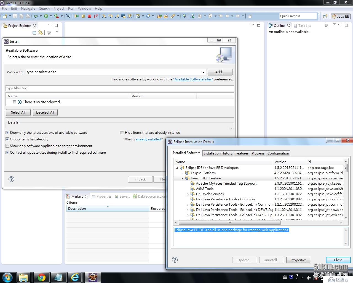Click the red Terminate icon
The image size is (353, 283).
point(89,16)
